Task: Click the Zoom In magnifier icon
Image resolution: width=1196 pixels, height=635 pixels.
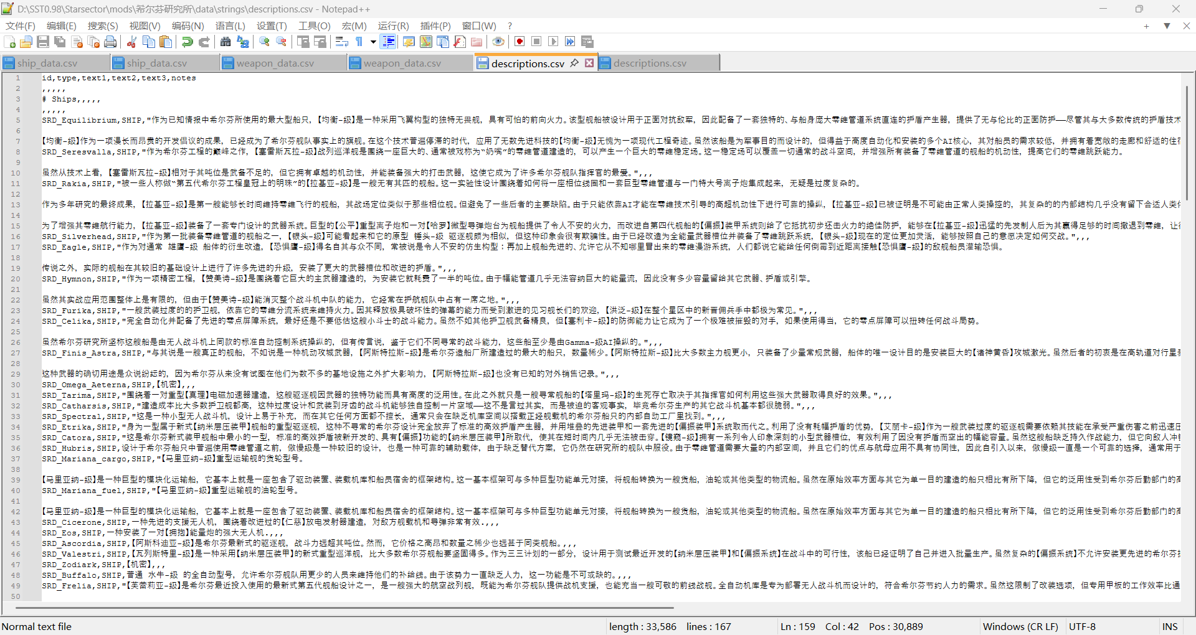Action: tap(264, 42)
